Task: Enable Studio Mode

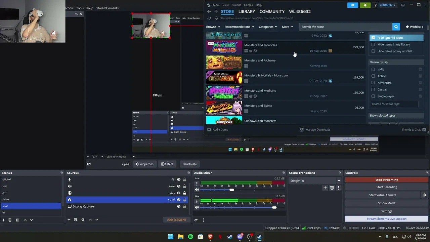Action: click(x=387, y=203)
